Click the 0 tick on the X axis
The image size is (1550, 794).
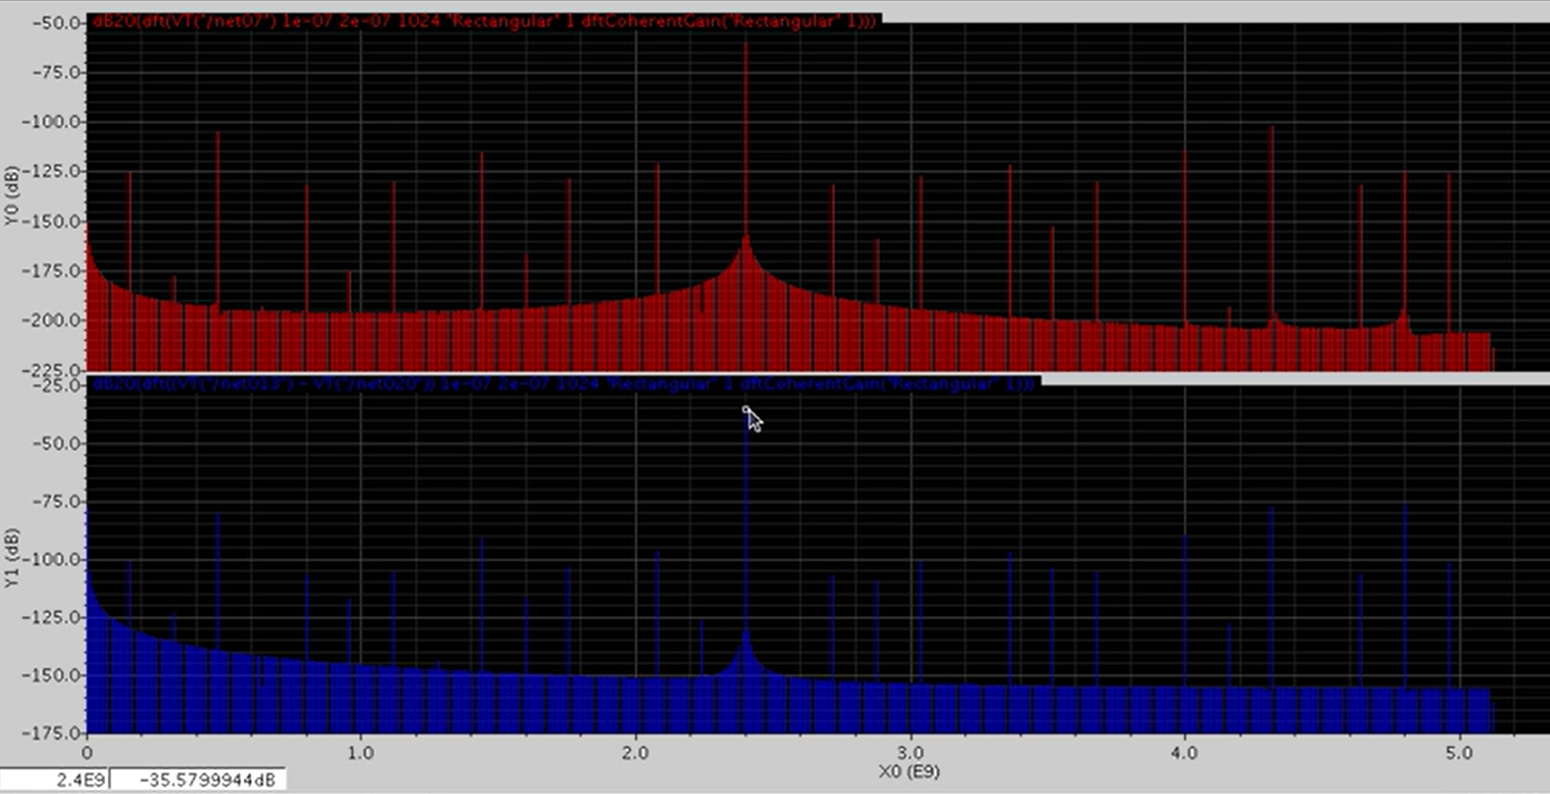(87, 753)
